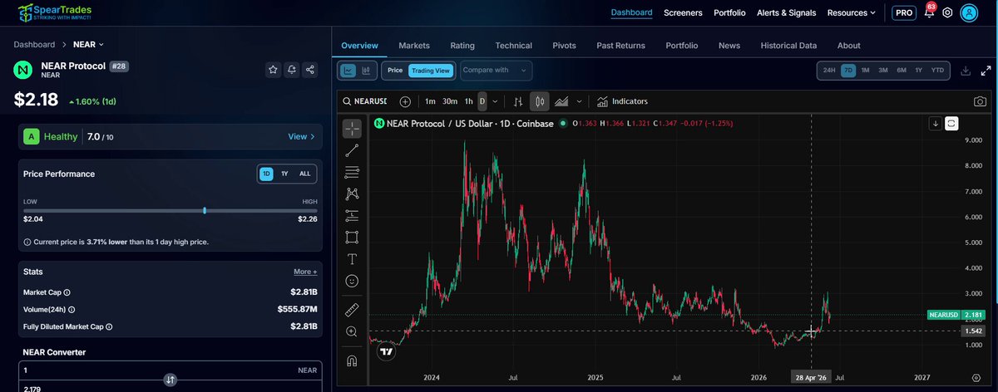View the Healthy rating details
998x392 pixels.
(x=301, y=136)
